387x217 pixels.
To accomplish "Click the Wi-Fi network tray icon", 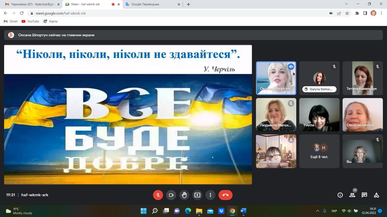I will tap(344, 211).
